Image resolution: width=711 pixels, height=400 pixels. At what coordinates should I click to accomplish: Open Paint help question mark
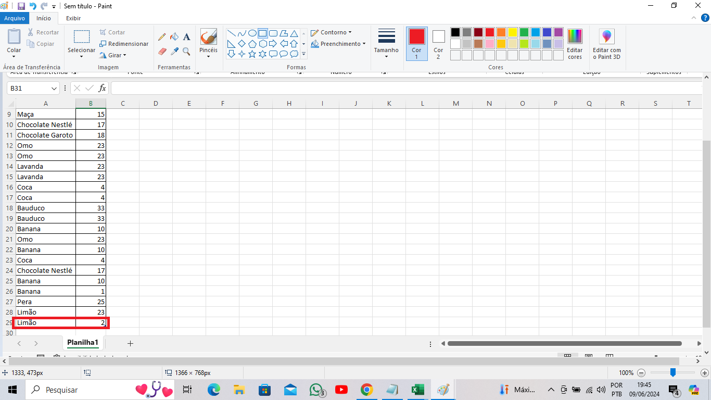click(x=706, y=18)
